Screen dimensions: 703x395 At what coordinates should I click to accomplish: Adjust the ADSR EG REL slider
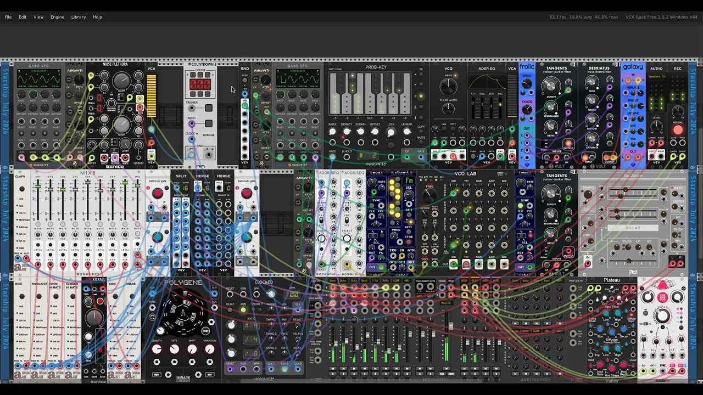pyautogui.click(x=500, y=109)
